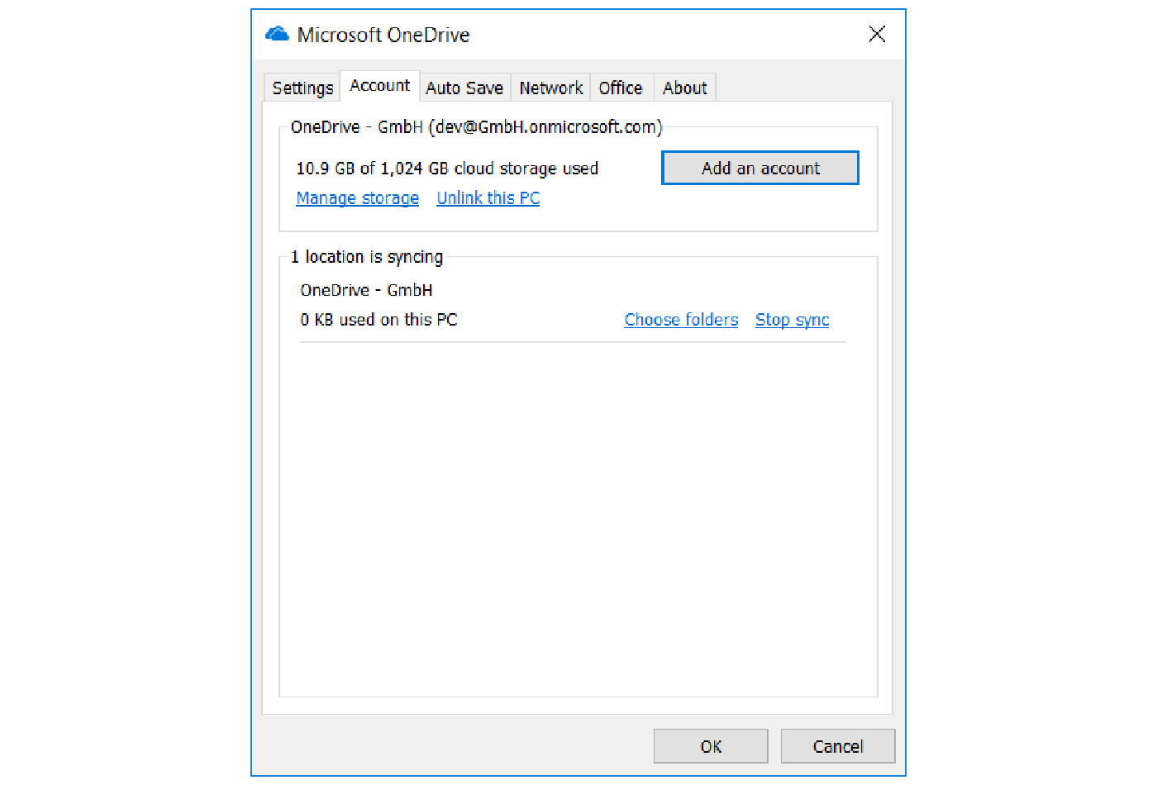Click the '1 location is syncing' group label
1157x785 pixels.
point(367,257)
